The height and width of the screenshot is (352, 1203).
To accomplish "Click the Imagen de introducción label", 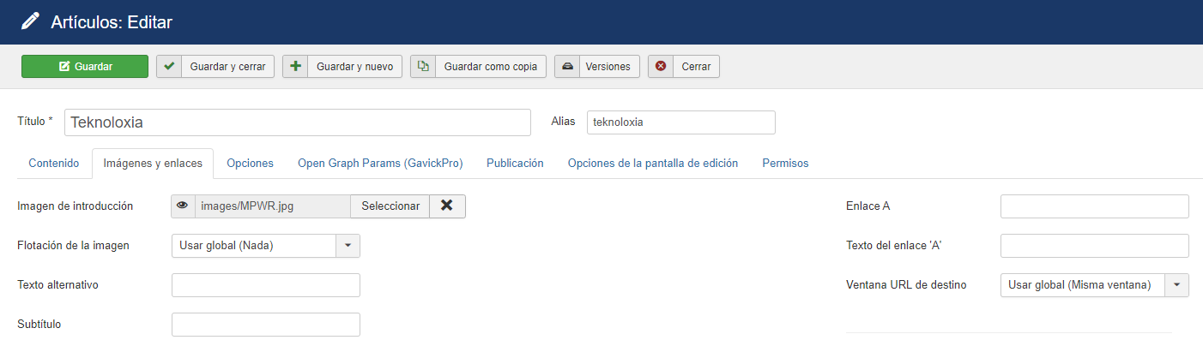I will point(76,206).
